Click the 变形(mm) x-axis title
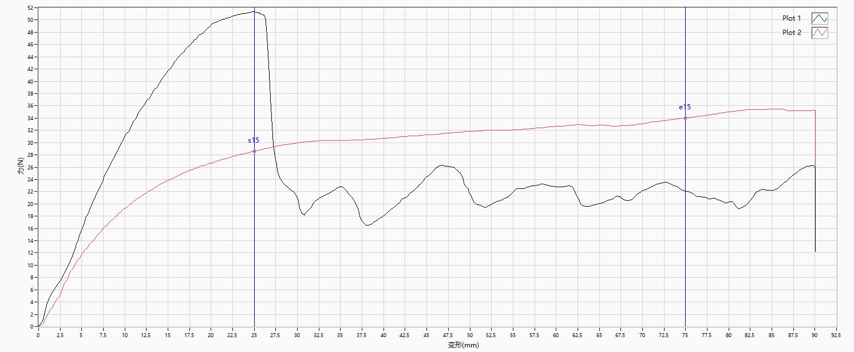The width and height of the screenshot is (854, 352). [463, 345]
